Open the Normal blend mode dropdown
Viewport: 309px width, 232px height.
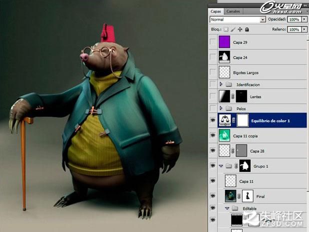coord(237,19)
